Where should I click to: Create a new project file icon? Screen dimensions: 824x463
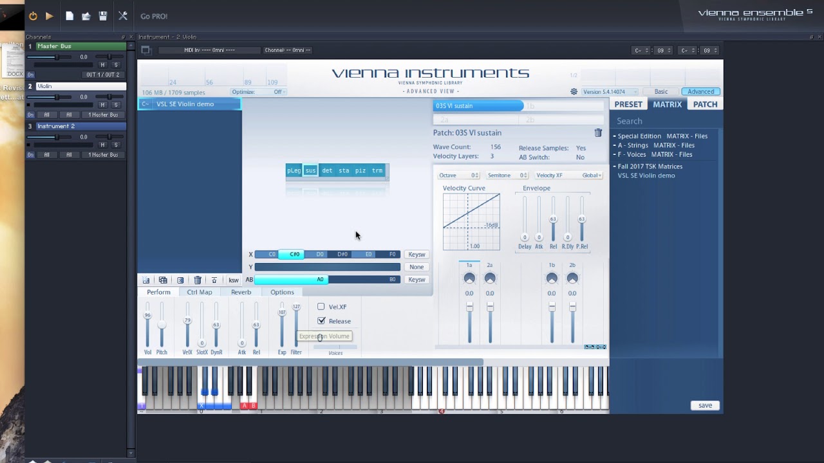70,16
